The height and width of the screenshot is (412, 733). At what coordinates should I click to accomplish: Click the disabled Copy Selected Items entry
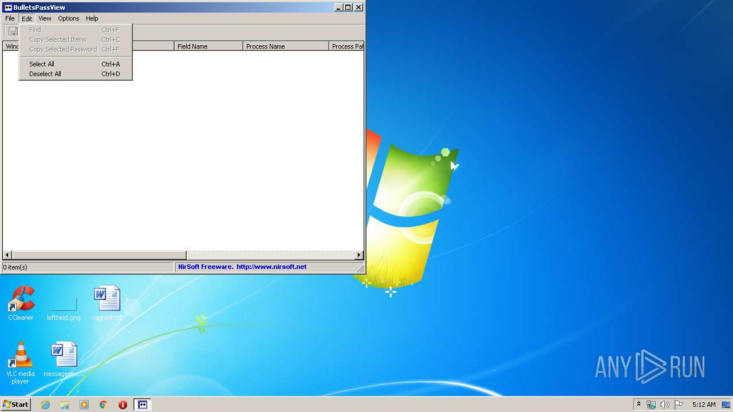[75, 39]
